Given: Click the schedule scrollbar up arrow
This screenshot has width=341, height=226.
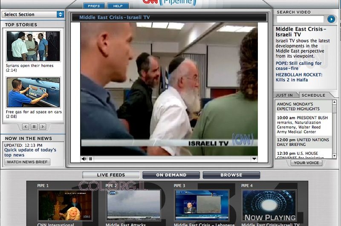Looking at the screenshot, I should (334, 102).
